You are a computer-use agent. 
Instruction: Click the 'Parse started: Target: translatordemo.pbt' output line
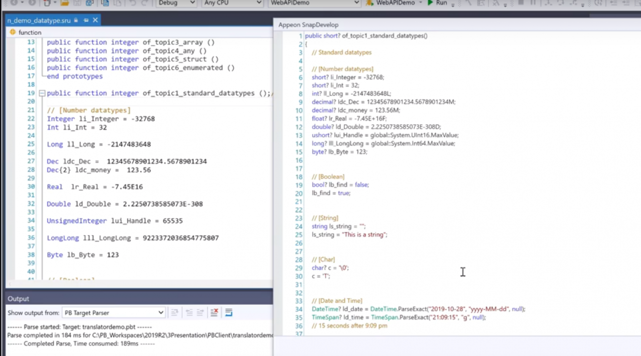(80, 326)
